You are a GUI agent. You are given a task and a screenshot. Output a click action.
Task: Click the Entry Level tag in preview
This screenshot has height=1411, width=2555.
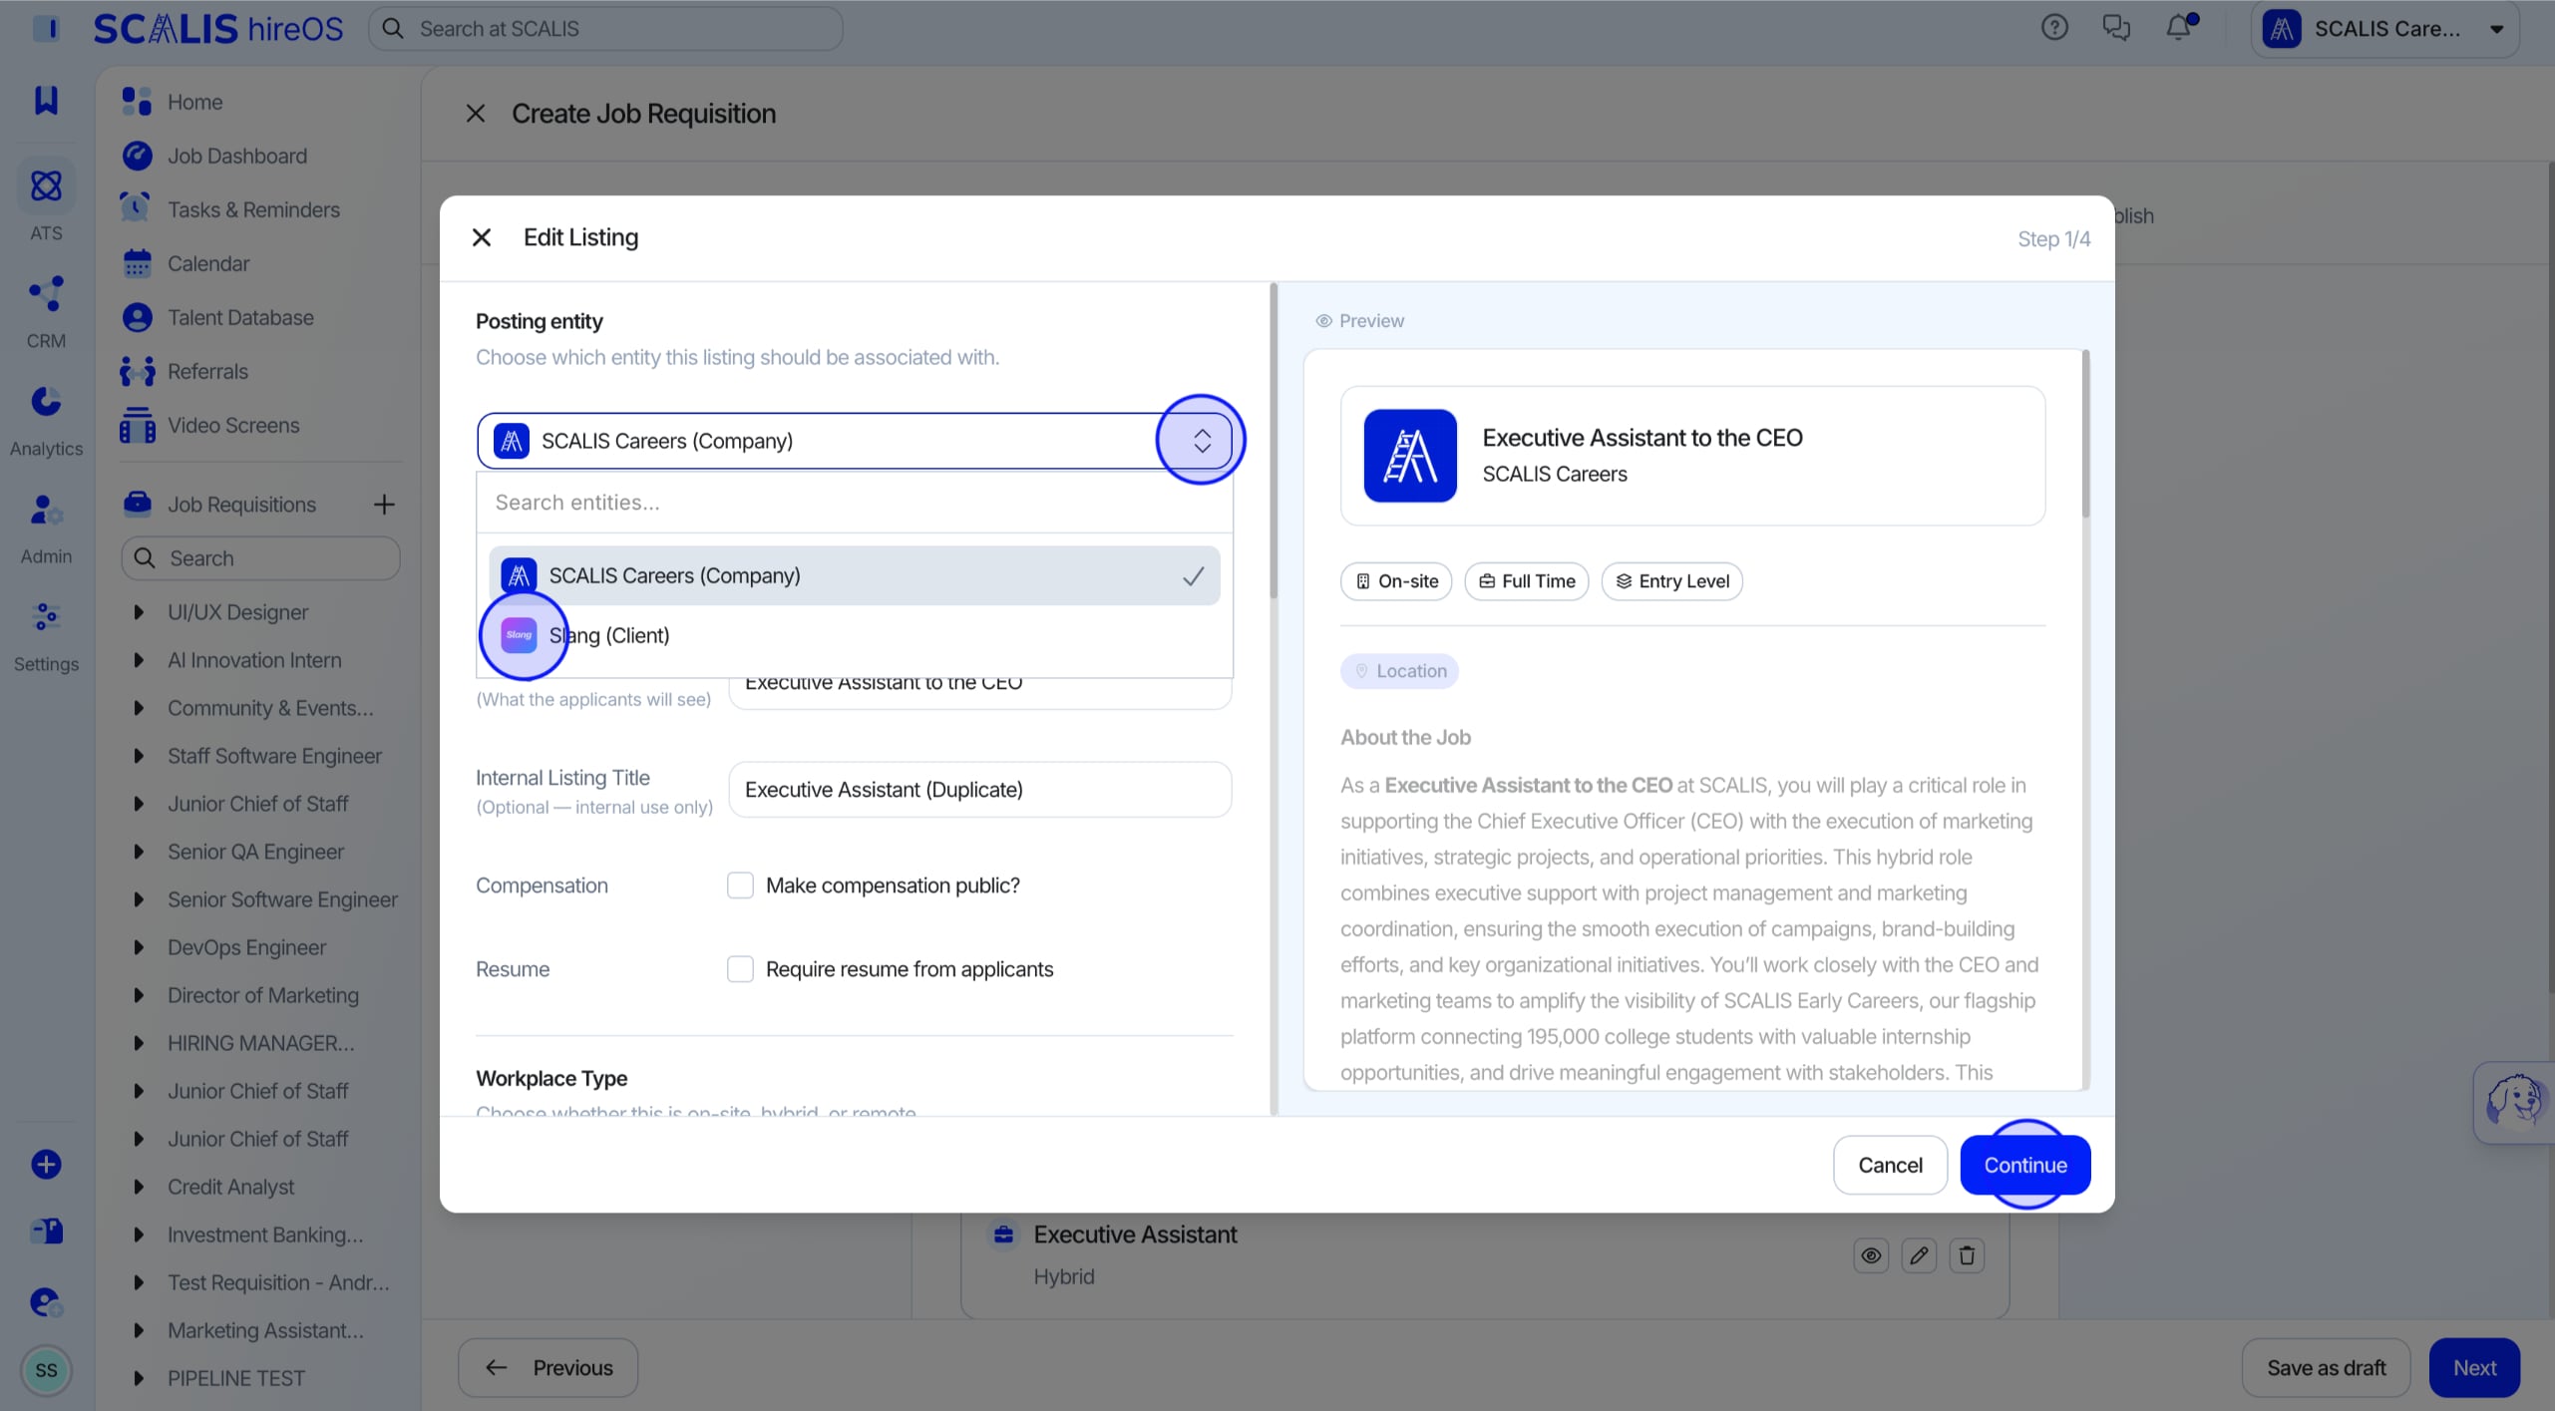pos(1671,581)
